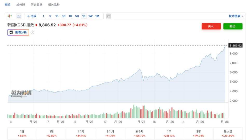Select the 6个月 performance cell

pos(140,133)
